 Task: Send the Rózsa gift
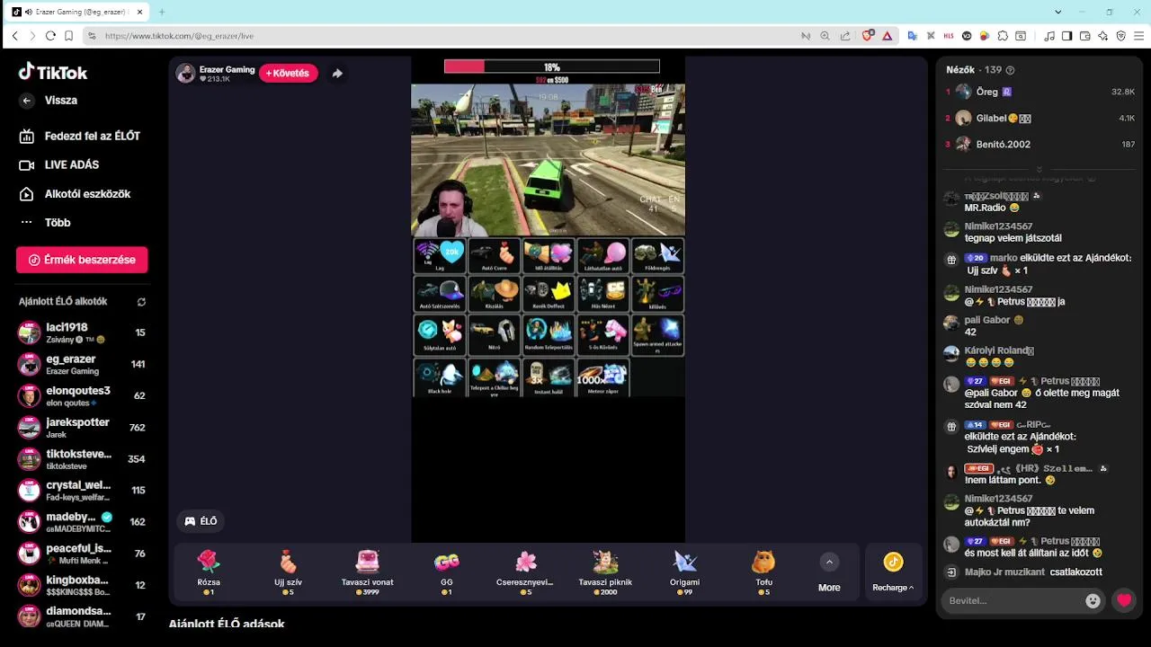pyautogui.click(x=209, y=572)
